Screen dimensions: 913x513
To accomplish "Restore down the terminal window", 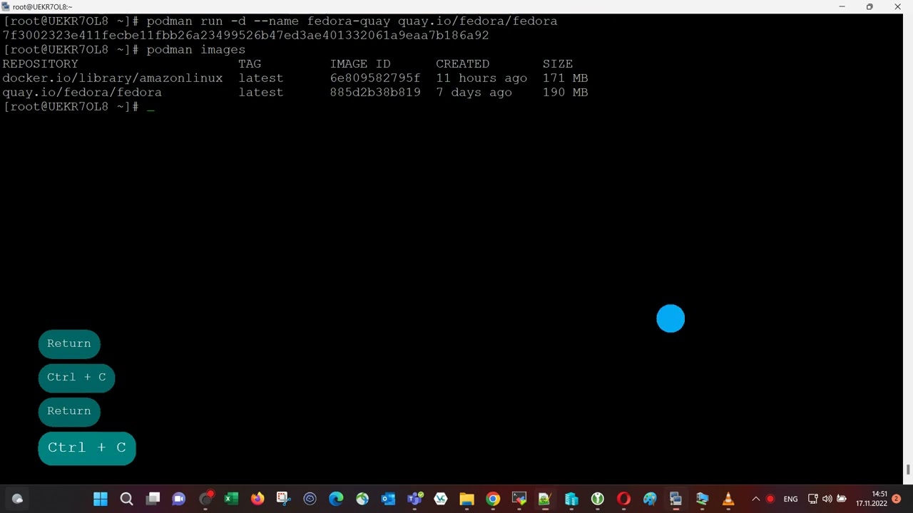I will point(869,6).
